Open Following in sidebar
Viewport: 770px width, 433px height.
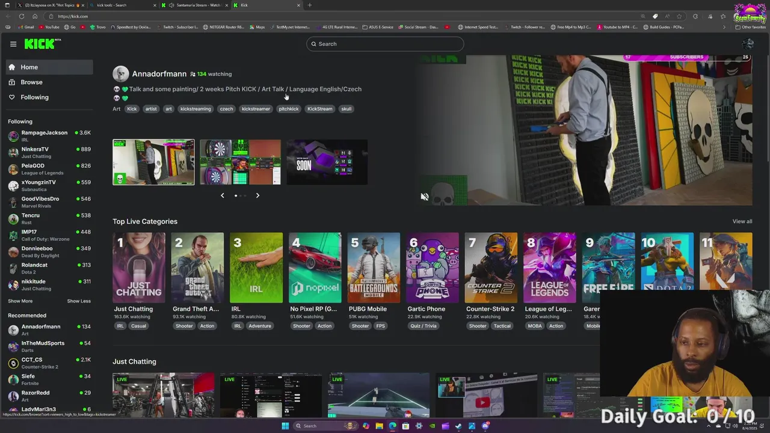51,97
